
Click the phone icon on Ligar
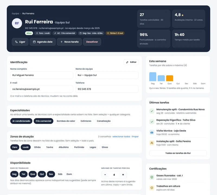(x=16, y=42)
